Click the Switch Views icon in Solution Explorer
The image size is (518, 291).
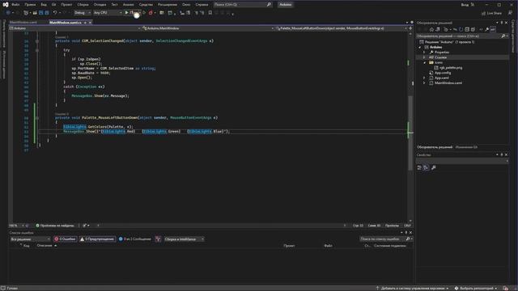[437, 29]
